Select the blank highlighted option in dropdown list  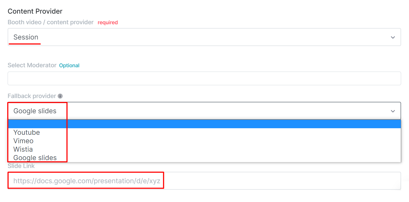point(204,124)
